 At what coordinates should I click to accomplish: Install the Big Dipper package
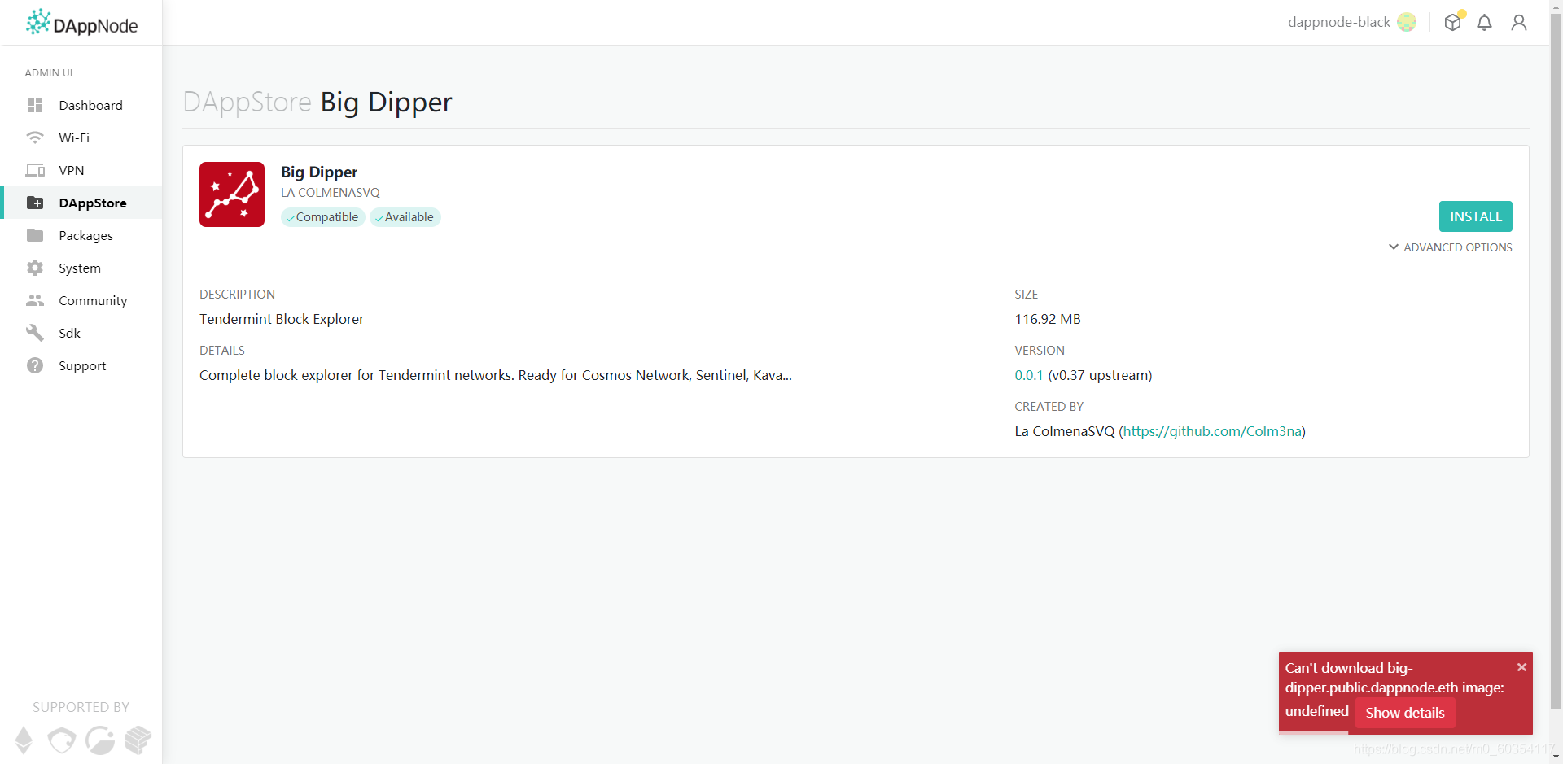(x=1476, y=216)
